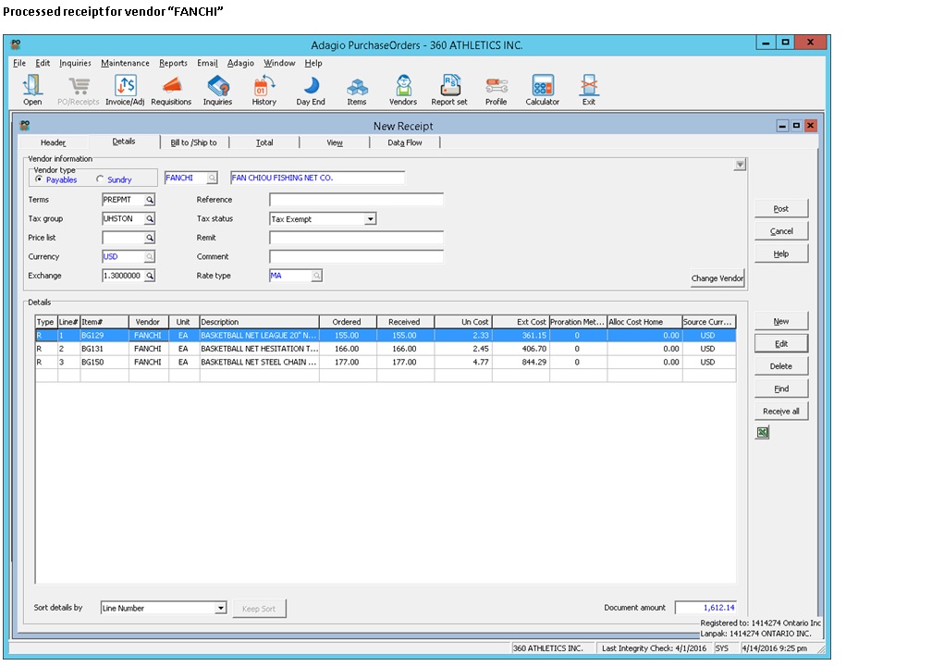
Task: Select the Sundry vendor type
Action: pos(100,179)
